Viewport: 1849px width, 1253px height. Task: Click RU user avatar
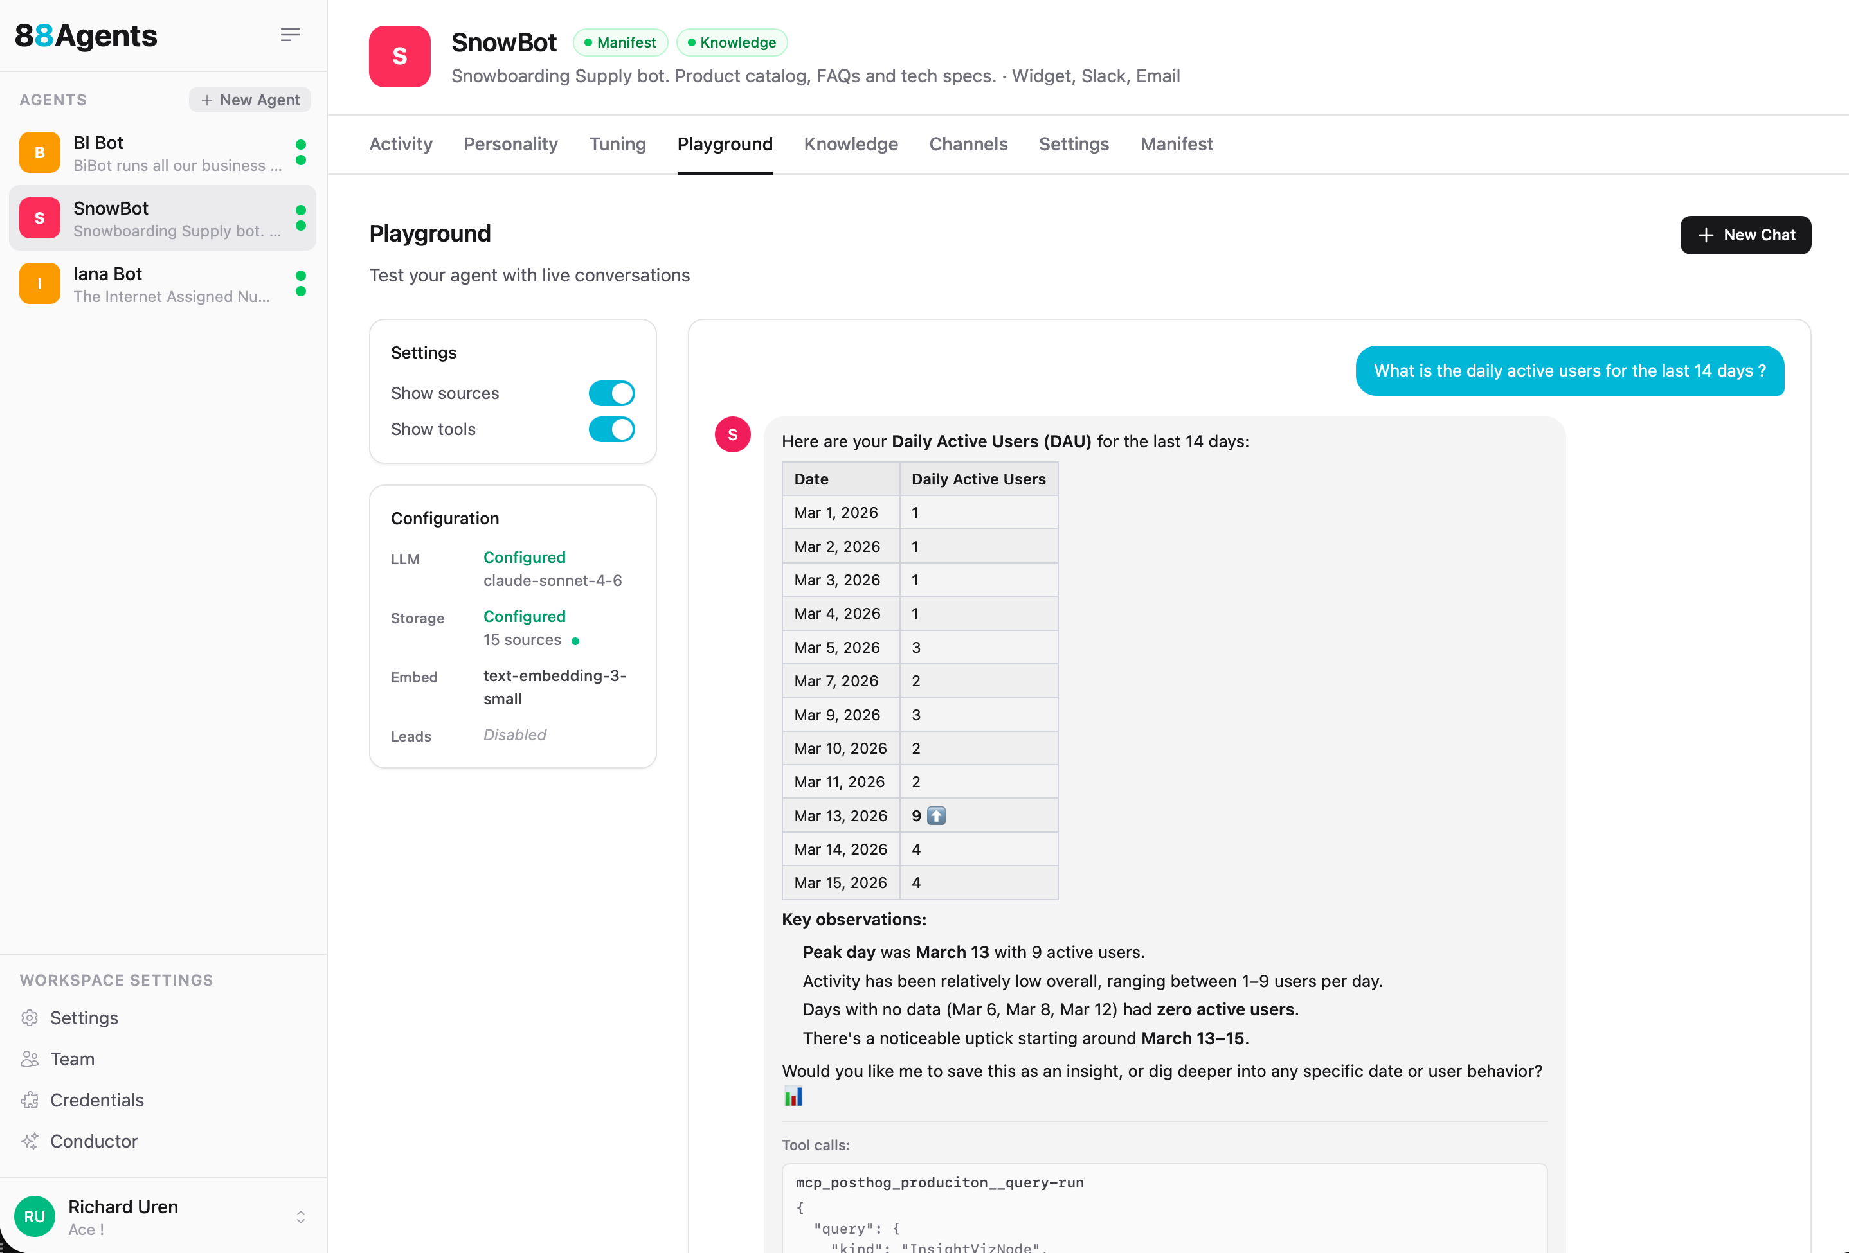coord(34,1216)
